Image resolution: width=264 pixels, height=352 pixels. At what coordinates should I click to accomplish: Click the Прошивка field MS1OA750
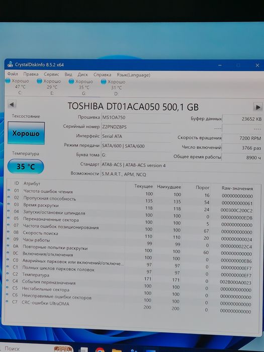(x=136, y=117)
